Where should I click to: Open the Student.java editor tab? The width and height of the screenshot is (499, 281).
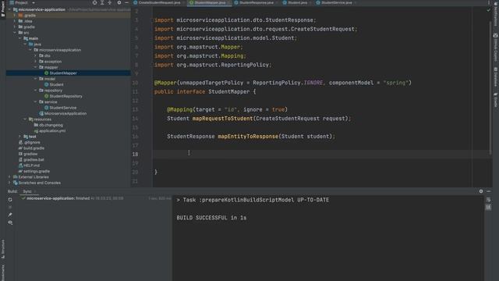click(297, 2)
